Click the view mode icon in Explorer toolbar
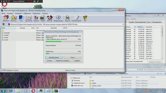 (x=158, y=74)
